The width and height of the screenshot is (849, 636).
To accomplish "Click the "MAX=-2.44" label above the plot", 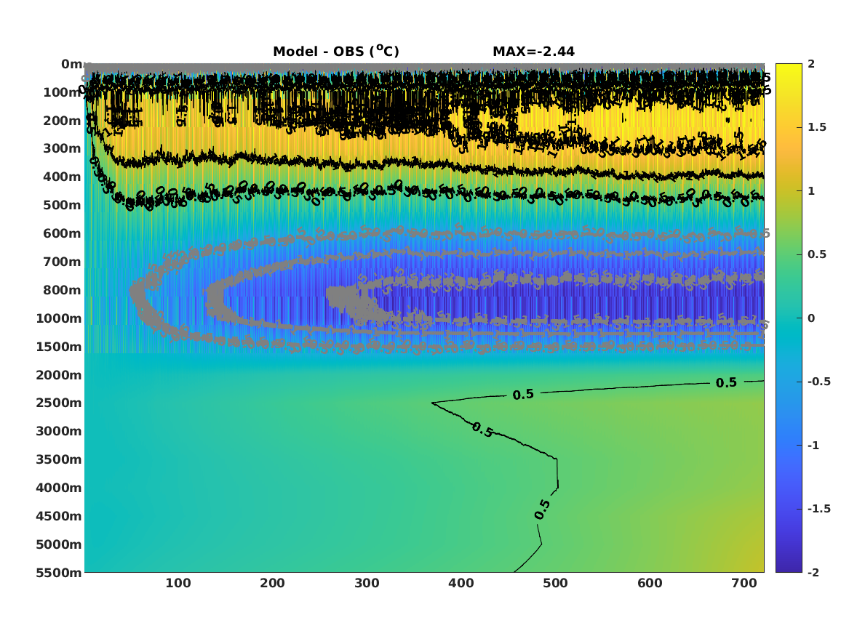I will click(533, 52).
